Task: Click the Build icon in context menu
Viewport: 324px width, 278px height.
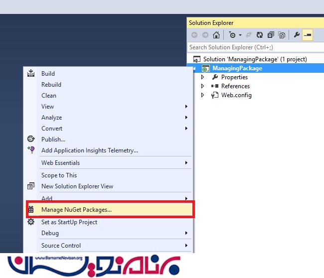Action: [x=31, y=73]
